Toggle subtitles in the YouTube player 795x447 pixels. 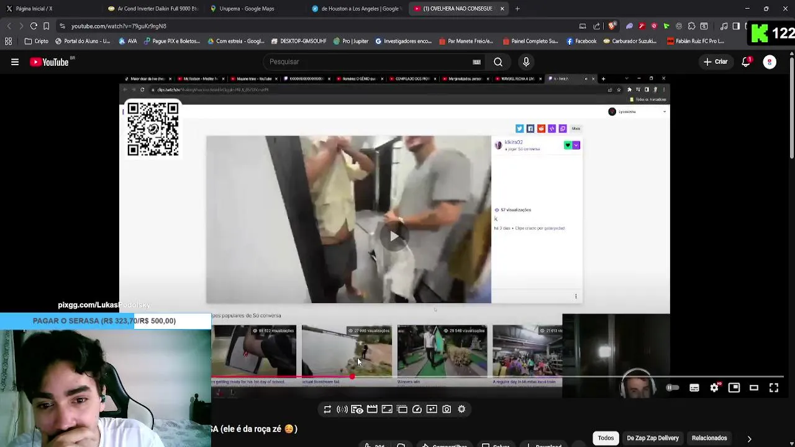(x=694, y=388)
